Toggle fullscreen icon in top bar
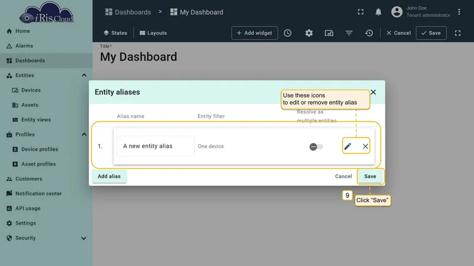Viewport: 474px width, 266px height. tap(360, 12)
